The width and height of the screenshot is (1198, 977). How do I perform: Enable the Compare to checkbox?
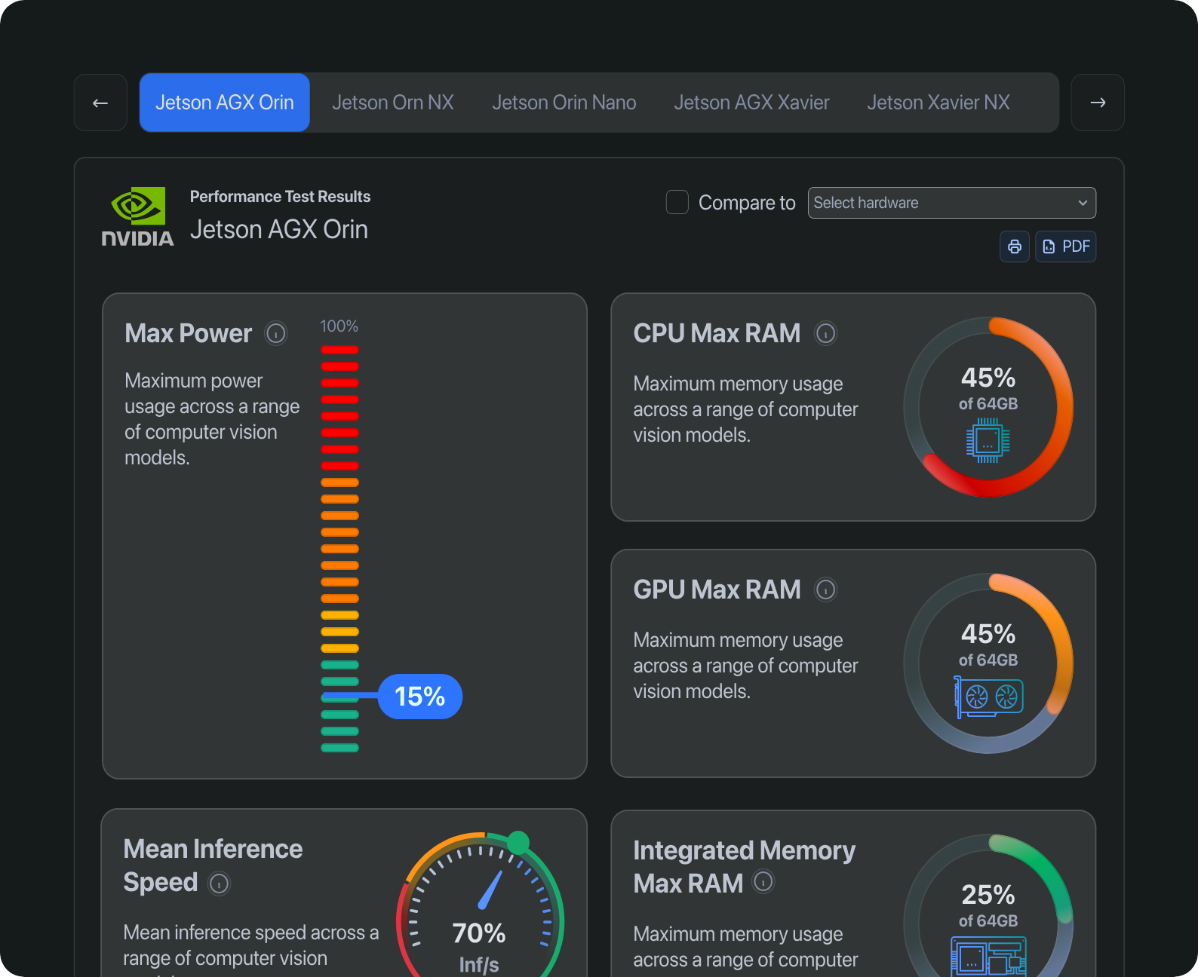point(677,203)
